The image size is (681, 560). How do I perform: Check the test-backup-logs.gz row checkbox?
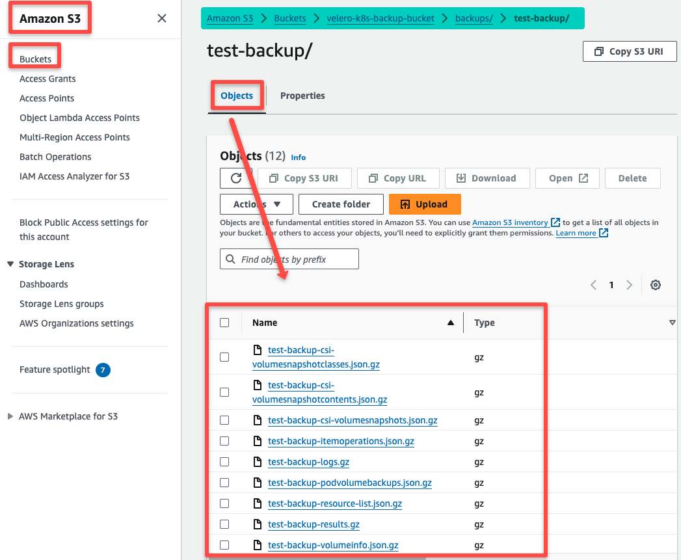click(224, 462)
